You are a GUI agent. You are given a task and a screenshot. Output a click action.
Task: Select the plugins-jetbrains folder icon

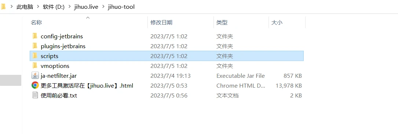coord(35,46)
